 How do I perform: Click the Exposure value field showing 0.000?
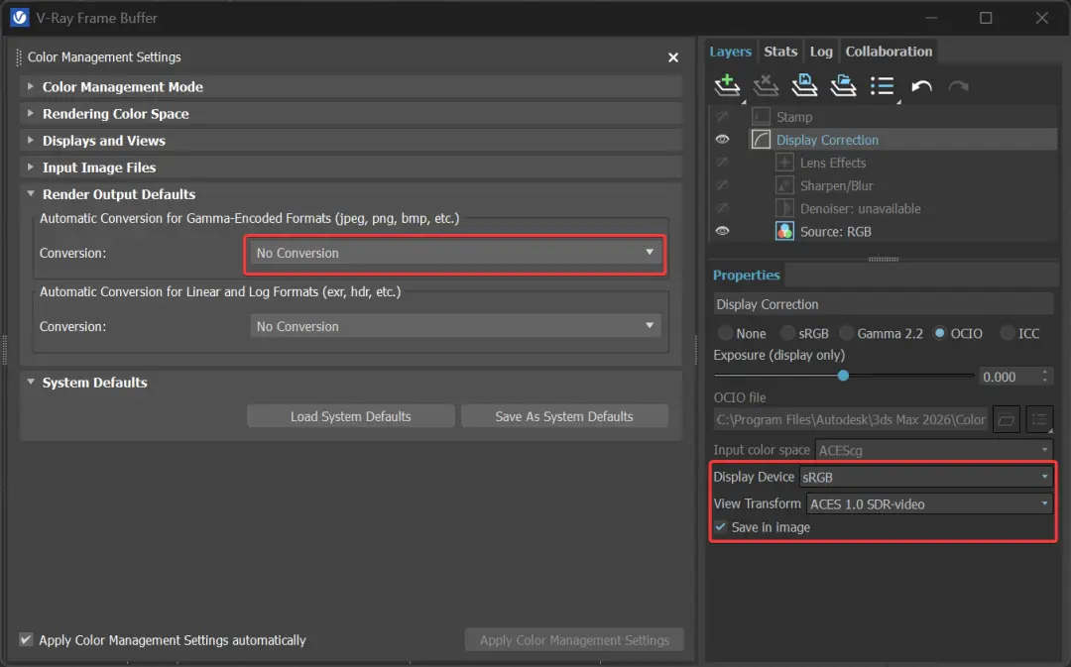point(1009,377)
